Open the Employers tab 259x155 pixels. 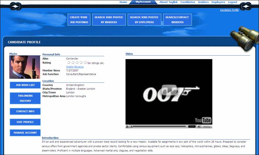[x=218, y=2]
